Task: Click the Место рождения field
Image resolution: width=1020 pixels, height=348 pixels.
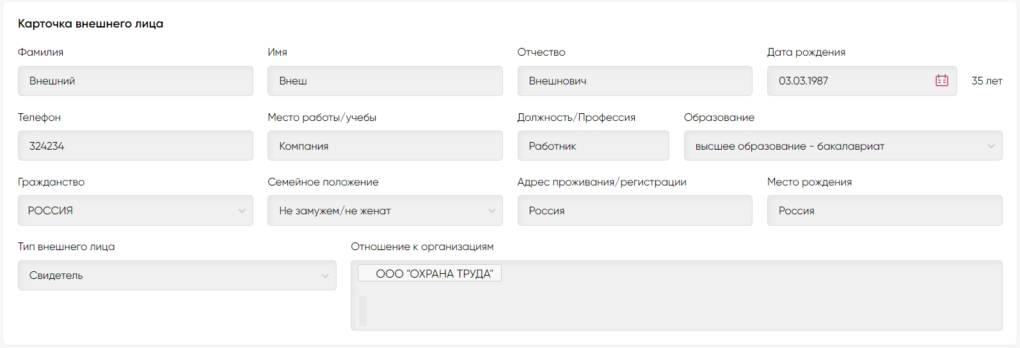Action: [x=884, y=210]
